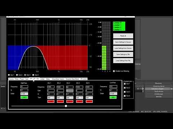The width and height of the screenshot is (173, 129).
Task: Click the EQ 4 Frequency field
Action: pos(79,87)
